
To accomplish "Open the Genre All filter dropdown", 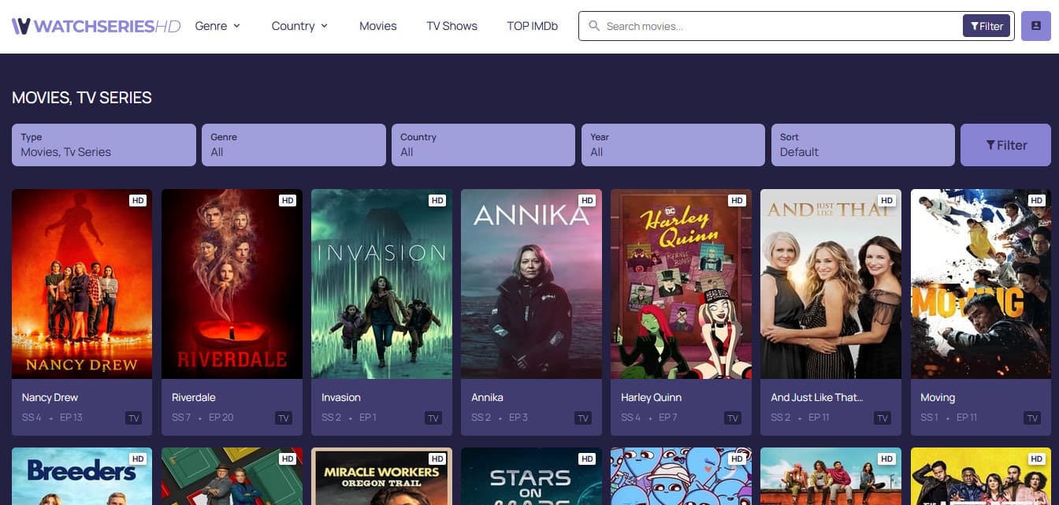I will [293, 145].
